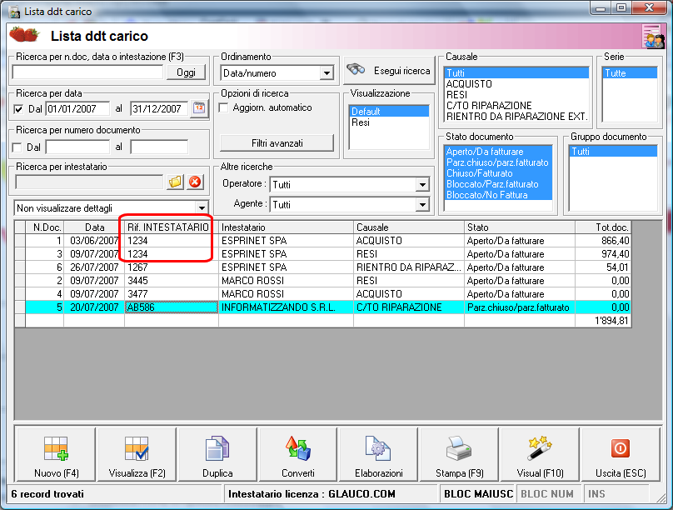673x510 pixels.
Task: Select Aperto/Da fatturare in Stato documento
Action: (x=498, y=152)
